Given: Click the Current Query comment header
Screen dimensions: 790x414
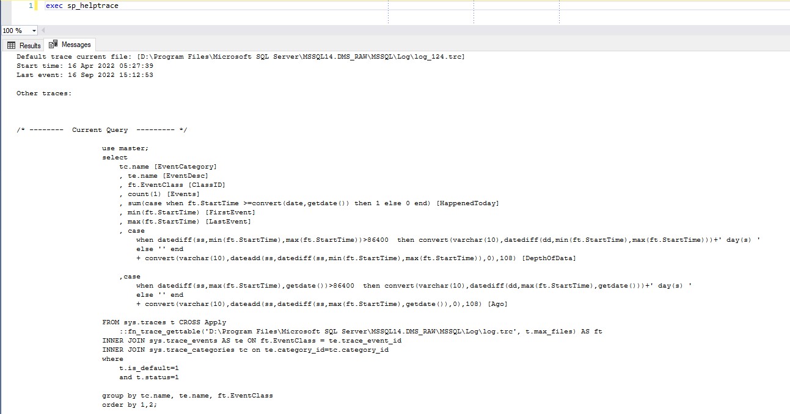Looking at the screenshot, I should click(x=101, y=130).
